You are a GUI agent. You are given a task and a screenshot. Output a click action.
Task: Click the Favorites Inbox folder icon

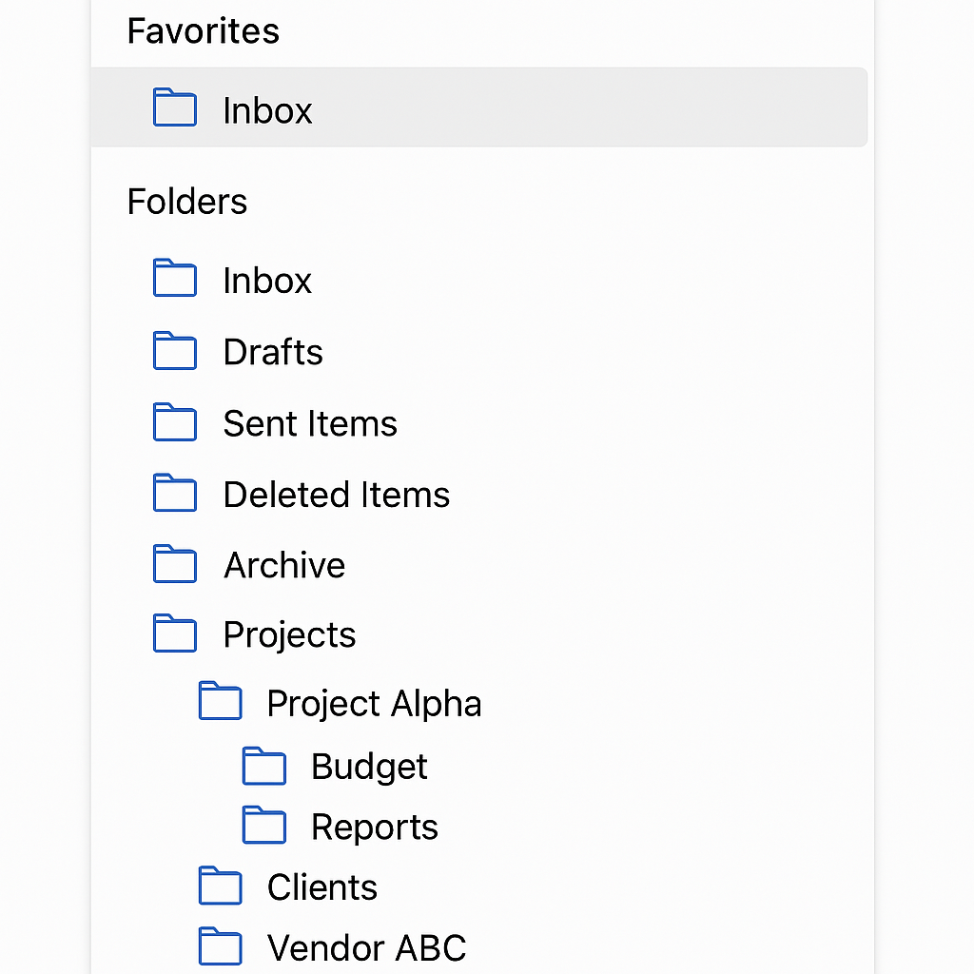175,107
